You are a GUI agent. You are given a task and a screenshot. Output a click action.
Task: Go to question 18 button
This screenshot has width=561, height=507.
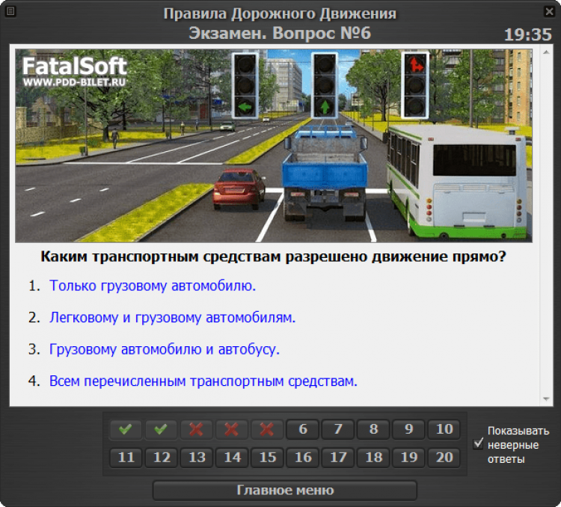pos(373,458)
